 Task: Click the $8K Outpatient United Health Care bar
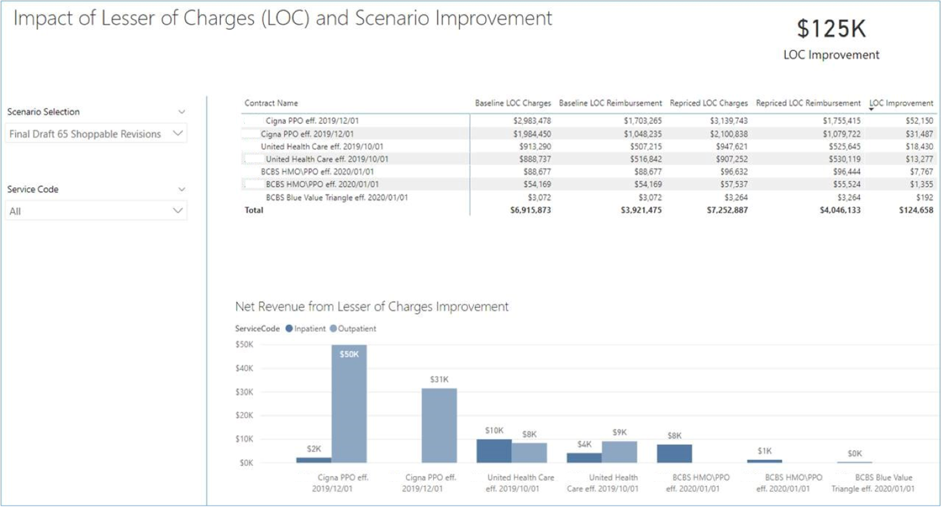point(529,453)
